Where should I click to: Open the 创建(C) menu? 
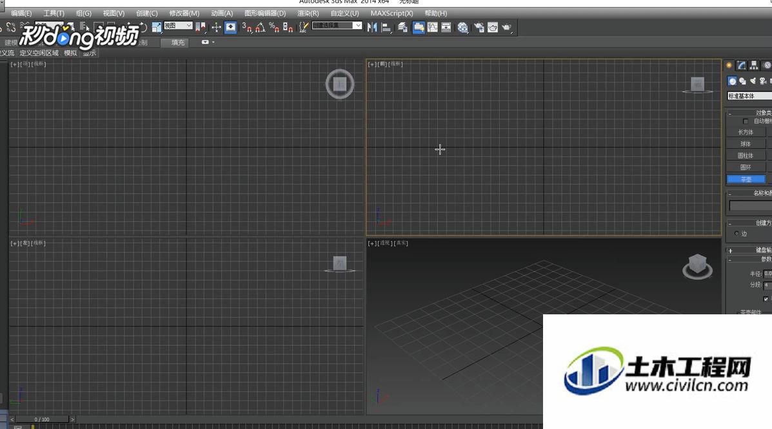pyautogui.click(x=146, y=14)
